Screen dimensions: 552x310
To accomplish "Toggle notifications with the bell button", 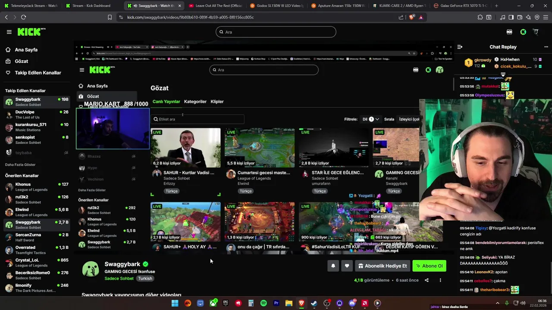I will tap(333, 266).
